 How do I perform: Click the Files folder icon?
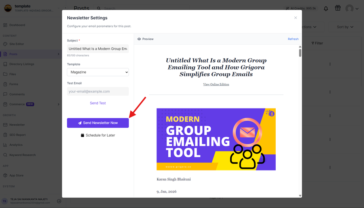[5, 74]
